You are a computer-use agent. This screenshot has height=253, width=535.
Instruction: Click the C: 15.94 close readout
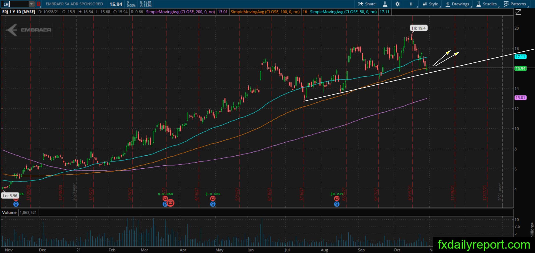coord(120,12)
